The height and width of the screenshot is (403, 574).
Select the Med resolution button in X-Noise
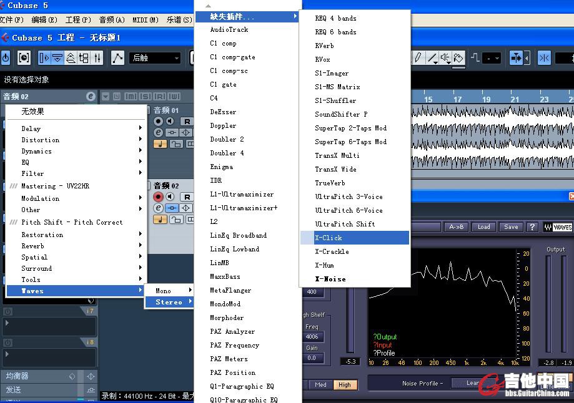pos(320,385)
